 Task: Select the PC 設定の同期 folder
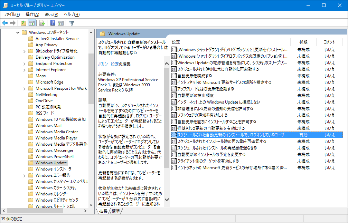point(48,107)
